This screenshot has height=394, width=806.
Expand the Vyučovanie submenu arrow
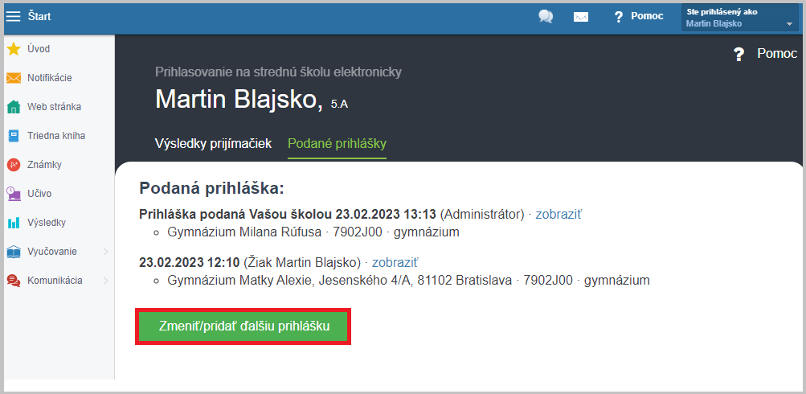[106, 252]
